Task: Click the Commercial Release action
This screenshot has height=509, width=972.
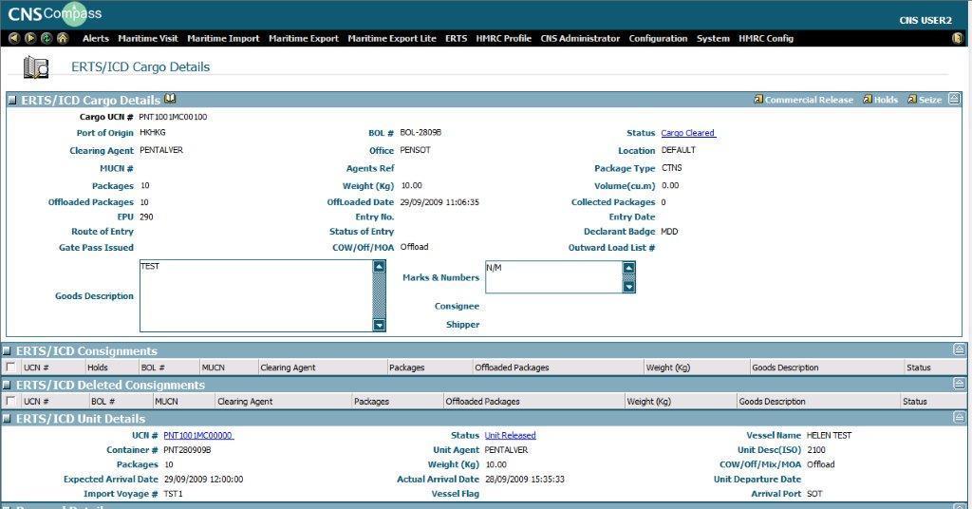Action: click(x=808, y=100)
